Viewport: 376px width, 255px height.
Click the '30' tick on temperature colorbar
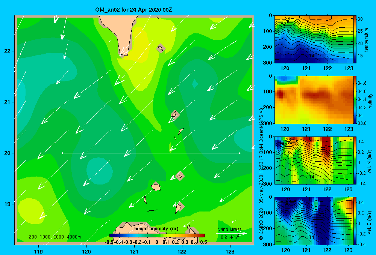point(360,19)
